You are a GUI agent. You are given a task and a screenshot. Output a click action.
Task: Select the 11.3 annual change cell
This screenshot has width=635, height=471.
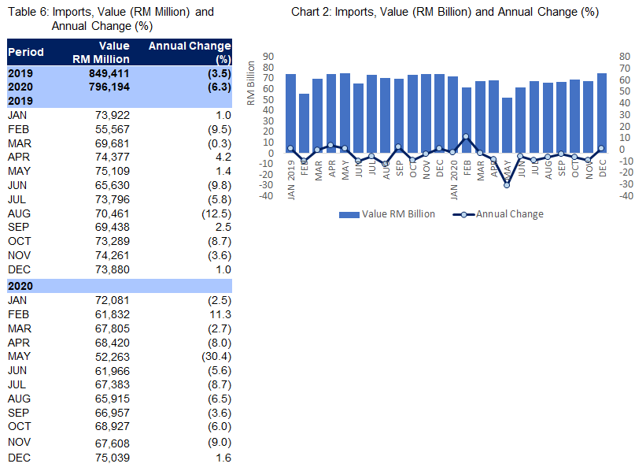(x=218, y=314)
